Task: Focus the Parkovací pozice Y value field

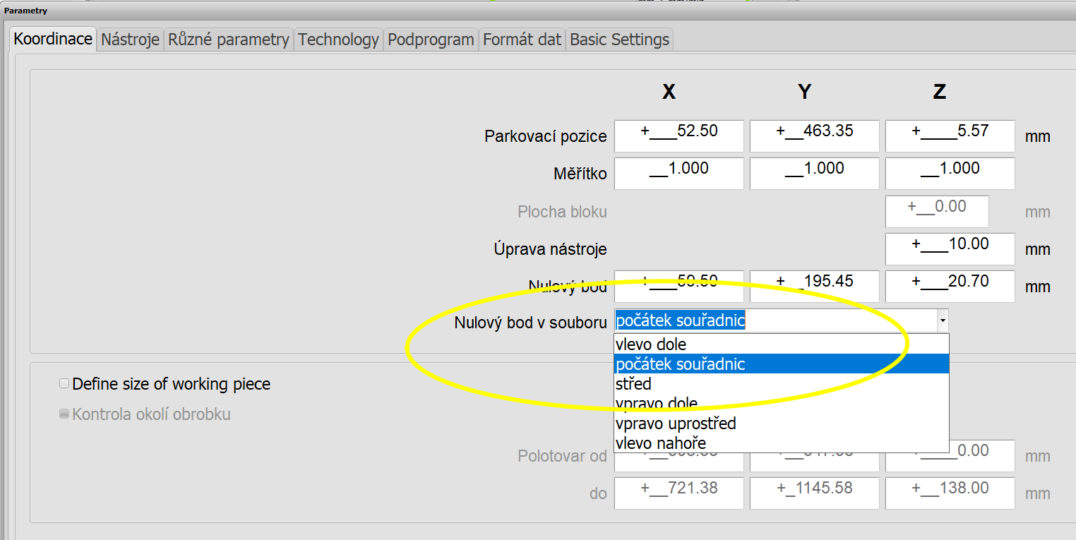Action: click(x=814, y=136)
